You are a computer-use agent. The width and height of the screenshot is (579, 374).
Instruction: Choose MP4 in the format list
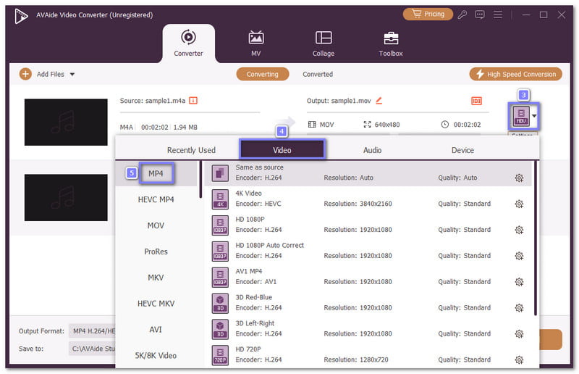pos(156,173)
